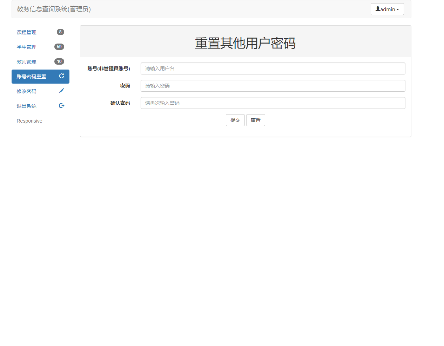444x346 pixels.
Task: Click the user avatar icon in admin button
Action: tap(377, 9)
